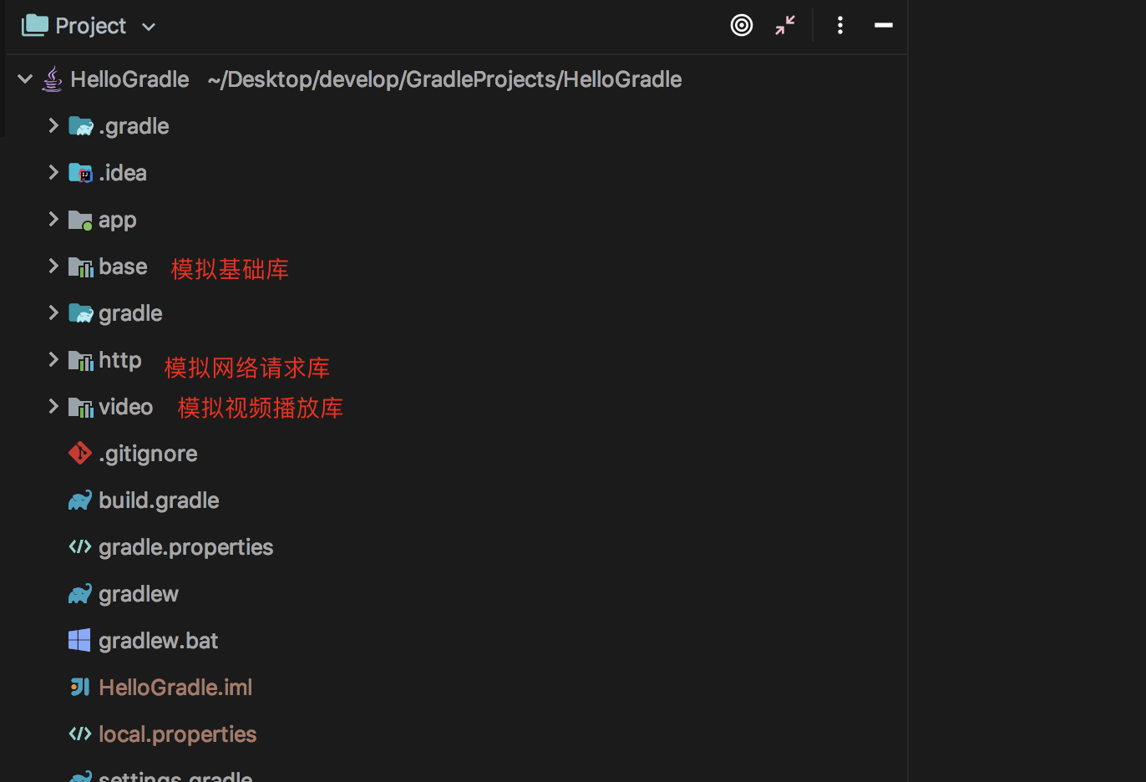Select the build.gradle file
The width and height of the screenshot is (1146, 782).
[x=159, y=500]
